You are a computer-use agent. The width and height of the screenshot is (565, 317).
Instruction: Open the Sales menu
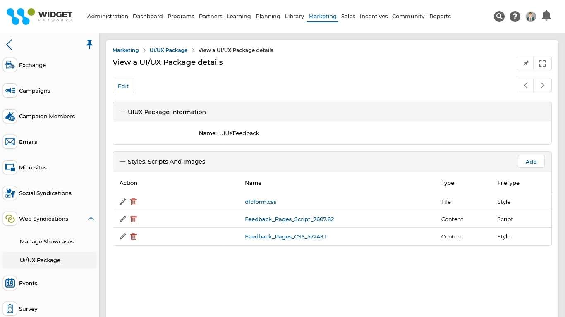[x=348, y=16]
